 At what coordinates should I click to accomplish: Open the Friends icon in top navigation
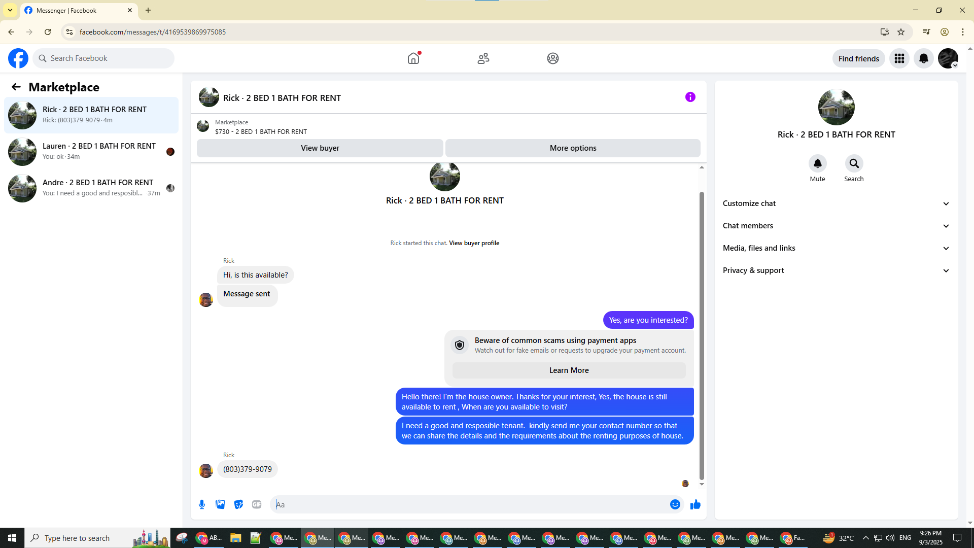(x=483, y=58)
